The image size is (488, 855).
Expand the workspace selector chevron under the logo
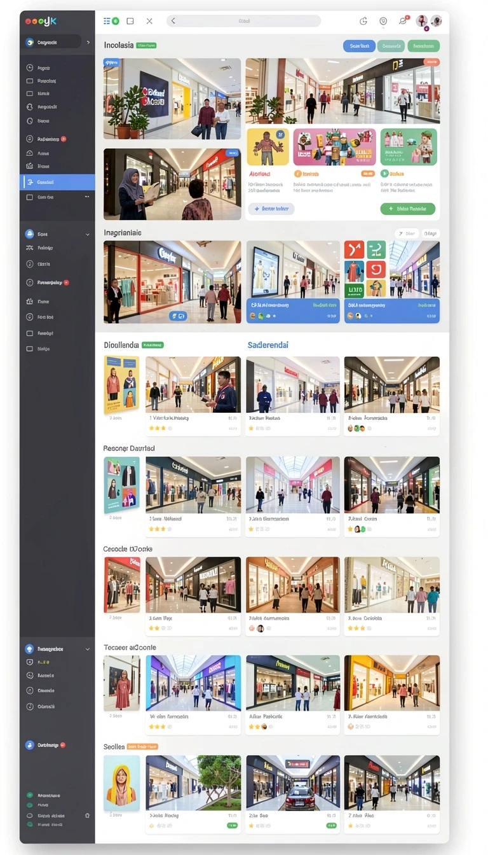pyautogui.click(x=88, y=43)
